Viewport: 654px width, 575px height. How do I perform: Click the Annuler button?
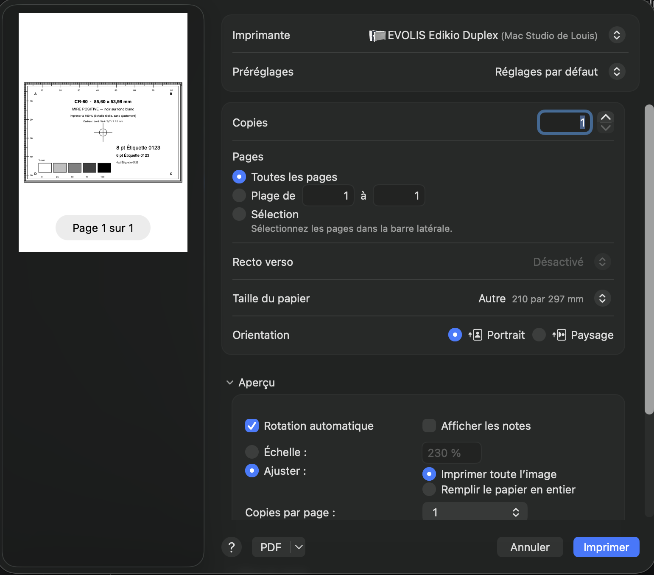click(x=530, y=547)
